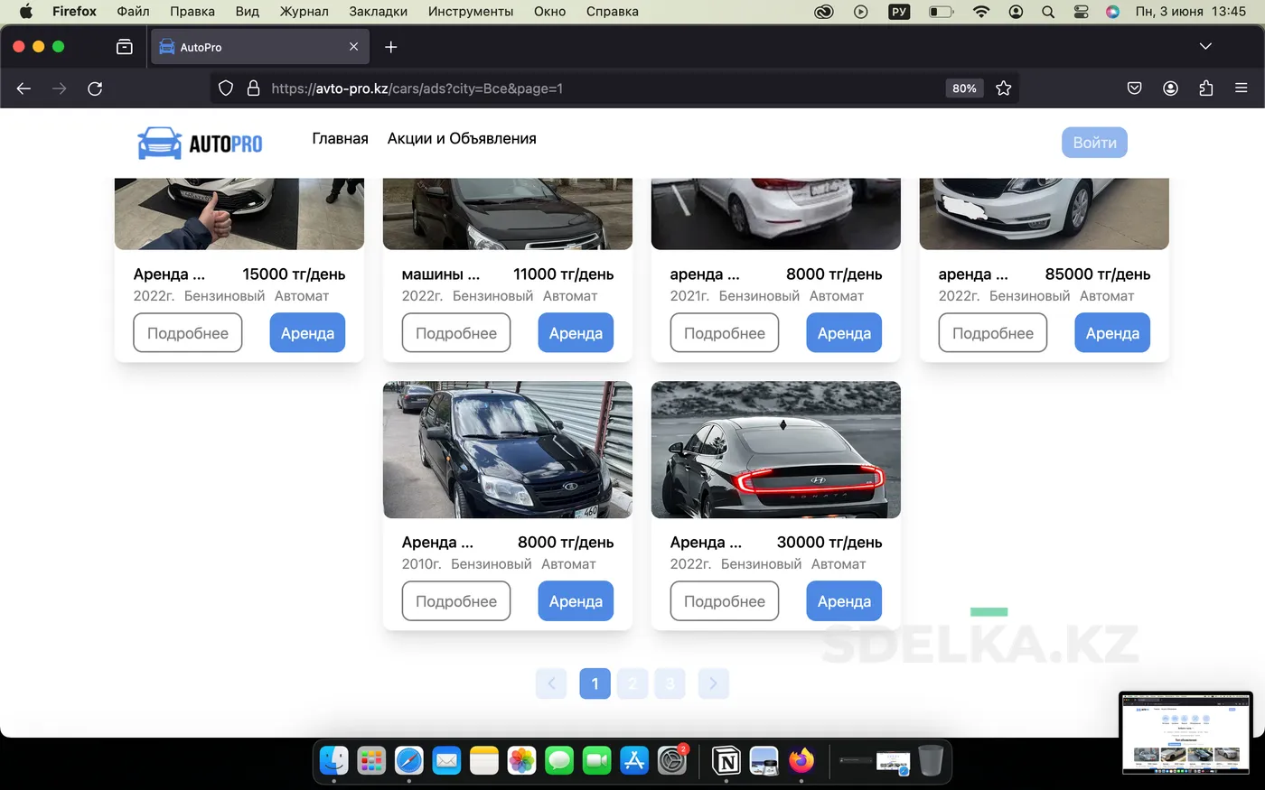Open Notion from the dock
The height and width of the screenshot is (790, 1265).
[x=726, y=761]
